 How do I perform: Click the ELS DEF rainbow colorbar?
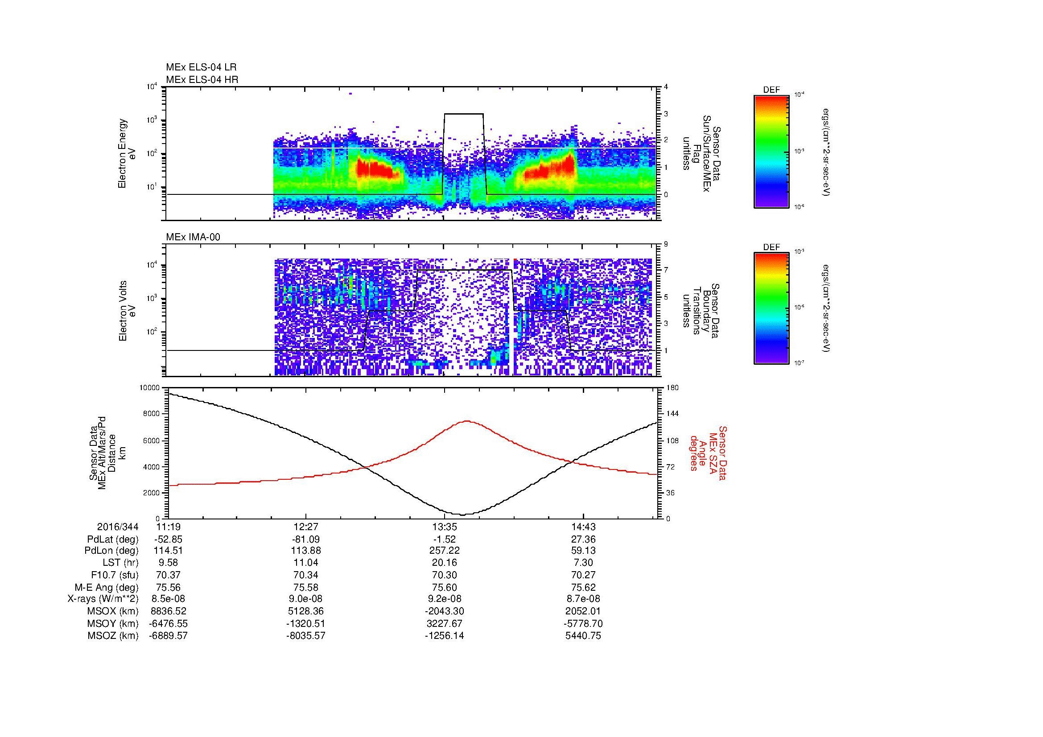pos(771,151)
